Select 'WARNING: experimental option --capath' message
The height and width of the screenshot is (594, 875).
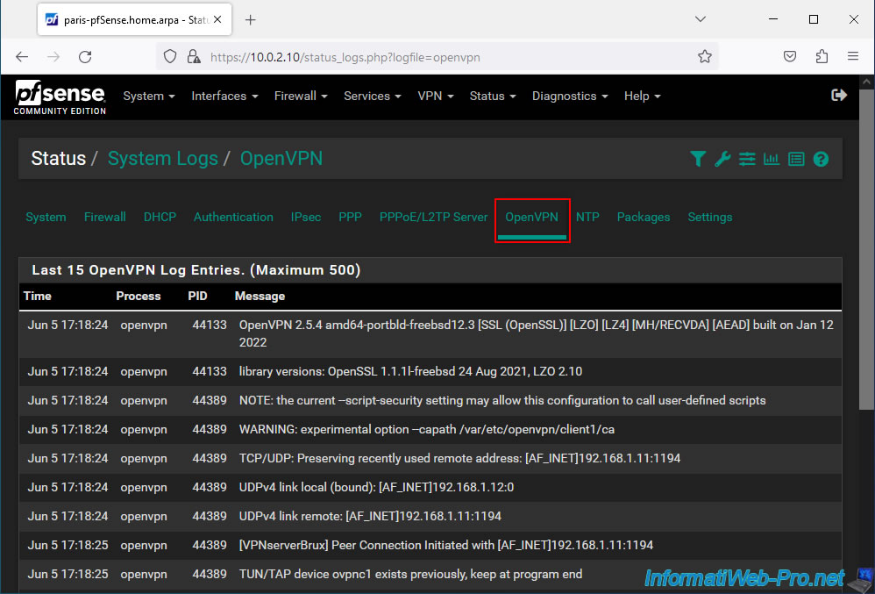427,429
